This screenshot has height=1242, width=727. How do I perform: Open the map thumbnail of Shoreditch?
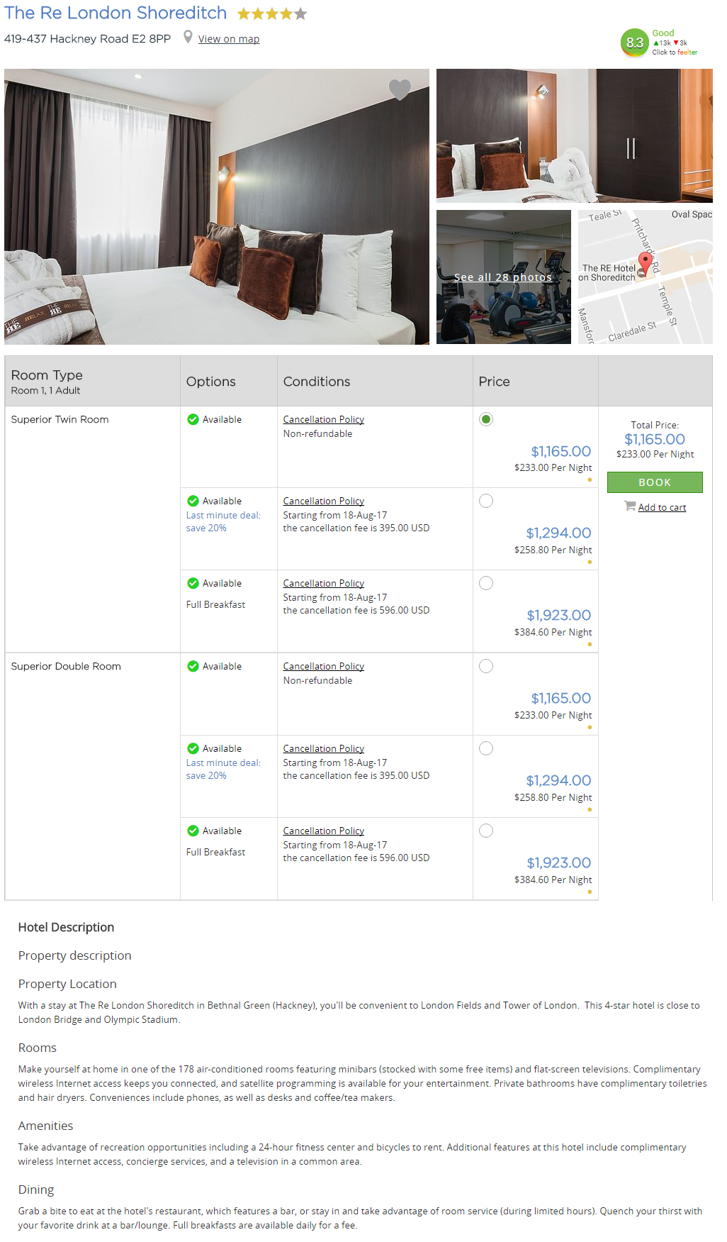[646, 277]
